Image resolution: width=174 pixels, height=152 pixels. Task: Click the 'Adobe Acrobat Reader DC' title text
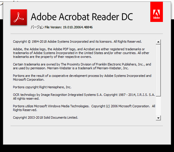pos(82,17)
